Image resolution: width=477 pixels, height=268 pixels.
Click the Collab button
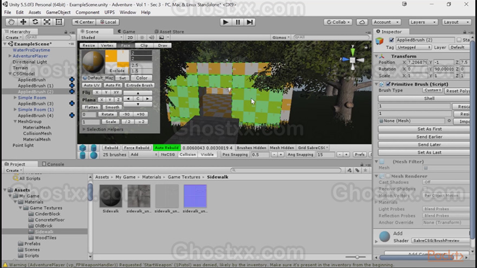tap(338, 22)
